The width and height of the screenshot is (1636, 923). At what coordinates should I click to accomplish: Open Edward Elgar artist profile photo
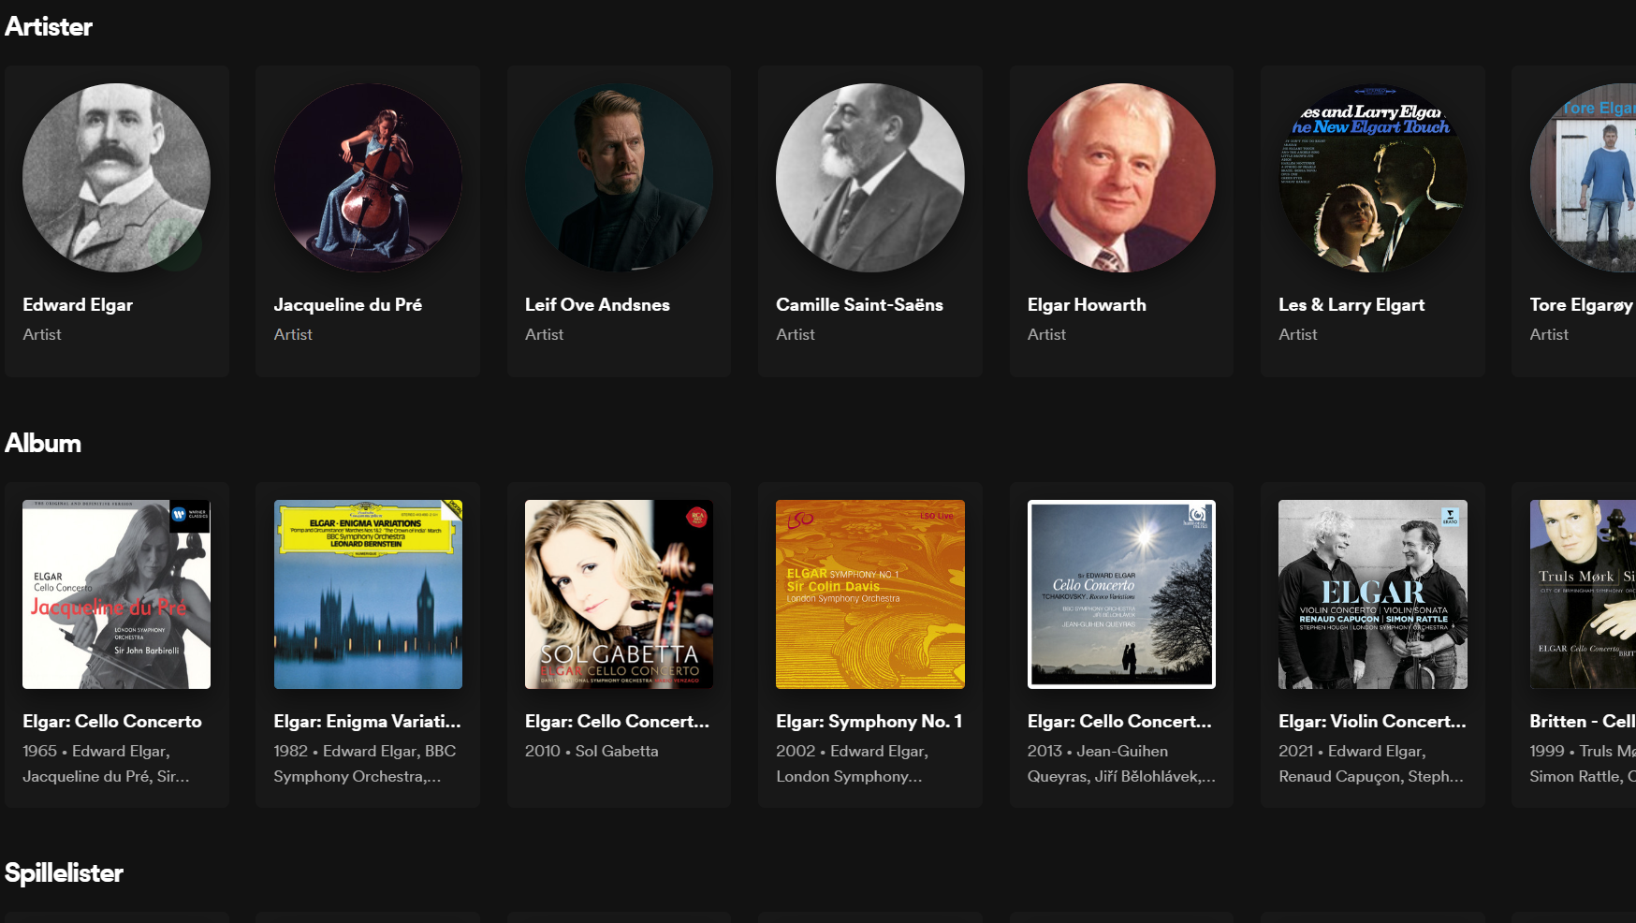click(x=116, y=178)
